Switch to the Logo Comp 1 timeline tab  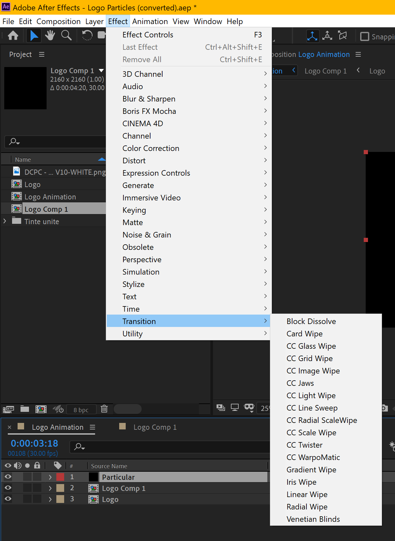pos(155,427)
